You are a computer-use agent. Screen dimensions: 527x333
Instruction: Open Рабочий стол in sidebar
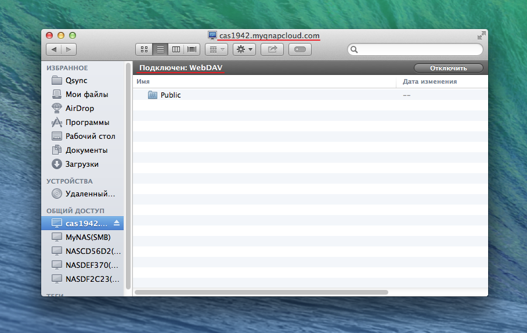[82, 136]
